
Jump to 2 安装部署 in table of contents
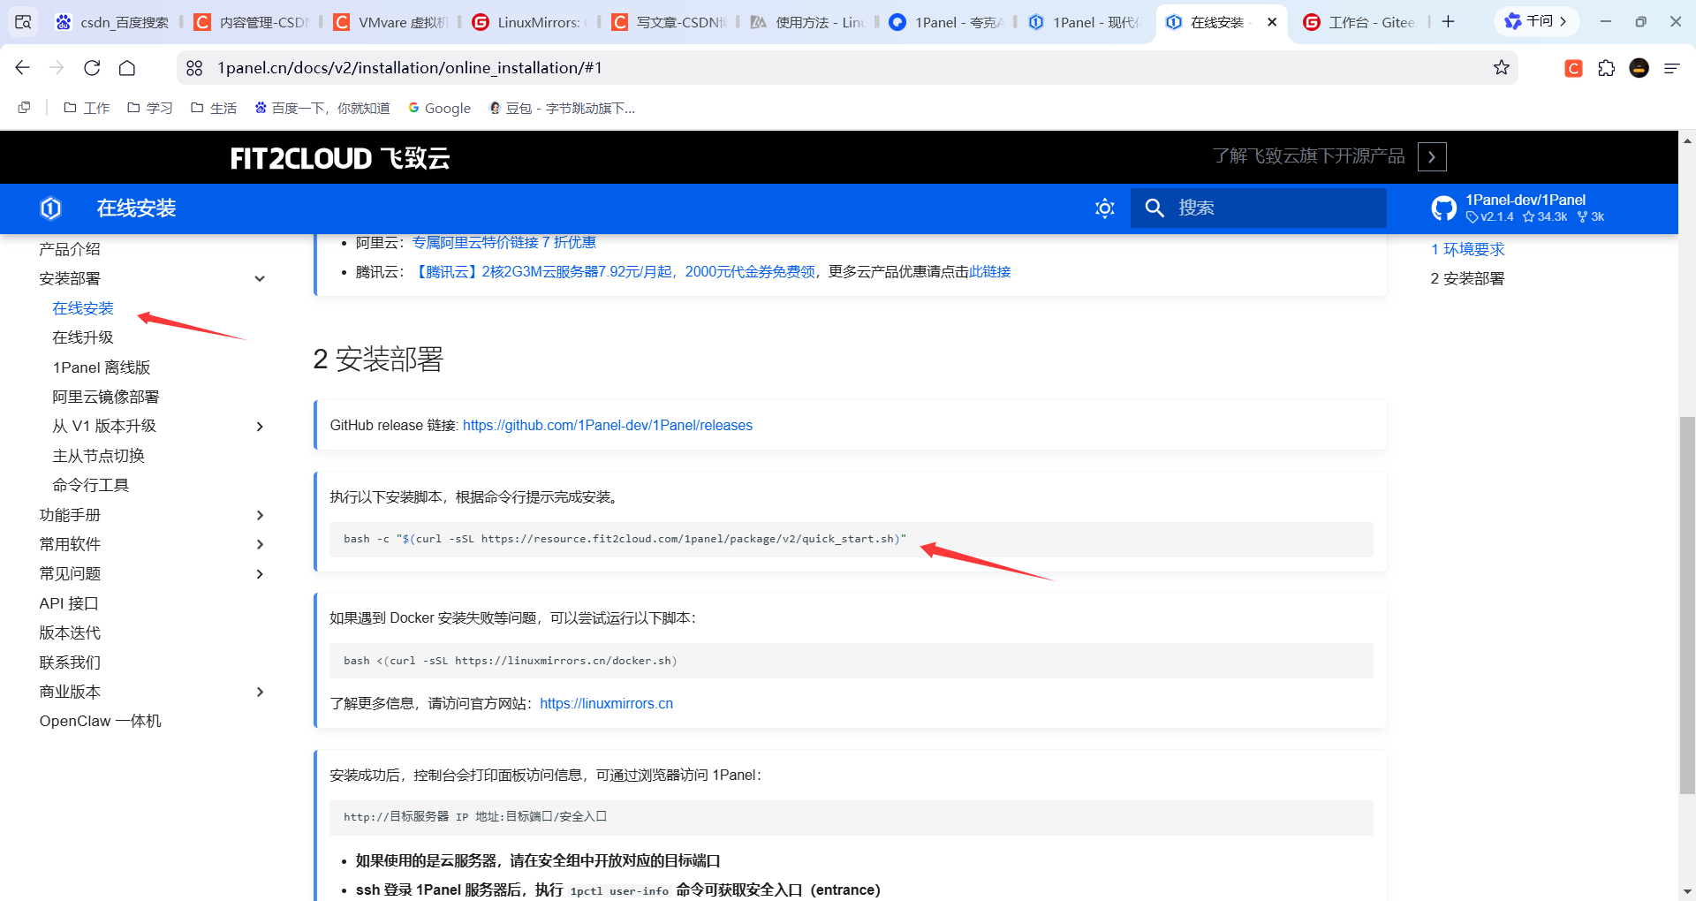pyautogui.click(x=1467, y=279)
